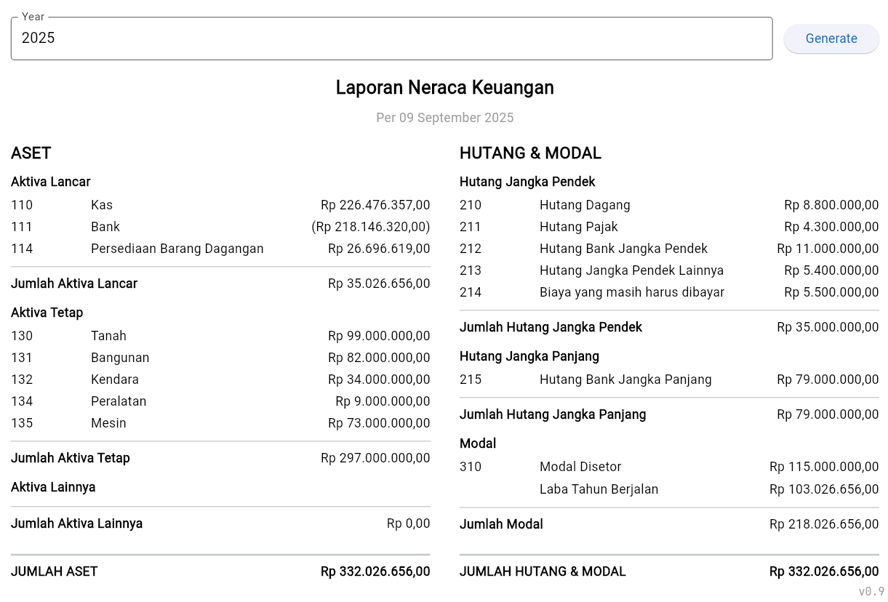The image size is (888, 602).
Task: Click the Bangunan amount Rp 82.000.000,00
Action: (379, 358)
